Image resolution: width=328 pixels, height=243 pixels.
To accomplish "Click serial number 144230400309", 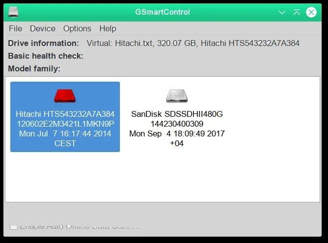I will [x=177, y=124].
